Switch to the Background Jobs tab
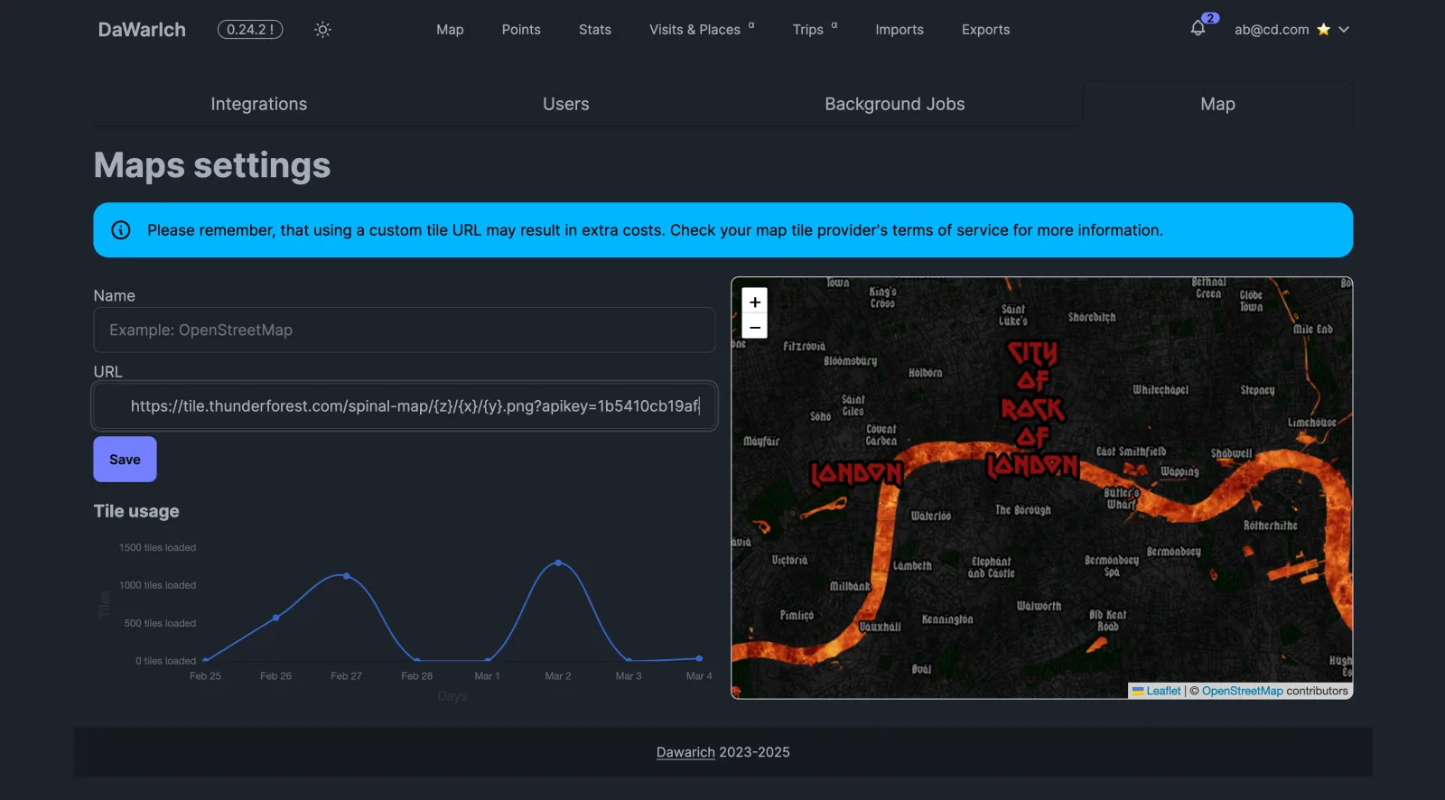 point(895,104)
